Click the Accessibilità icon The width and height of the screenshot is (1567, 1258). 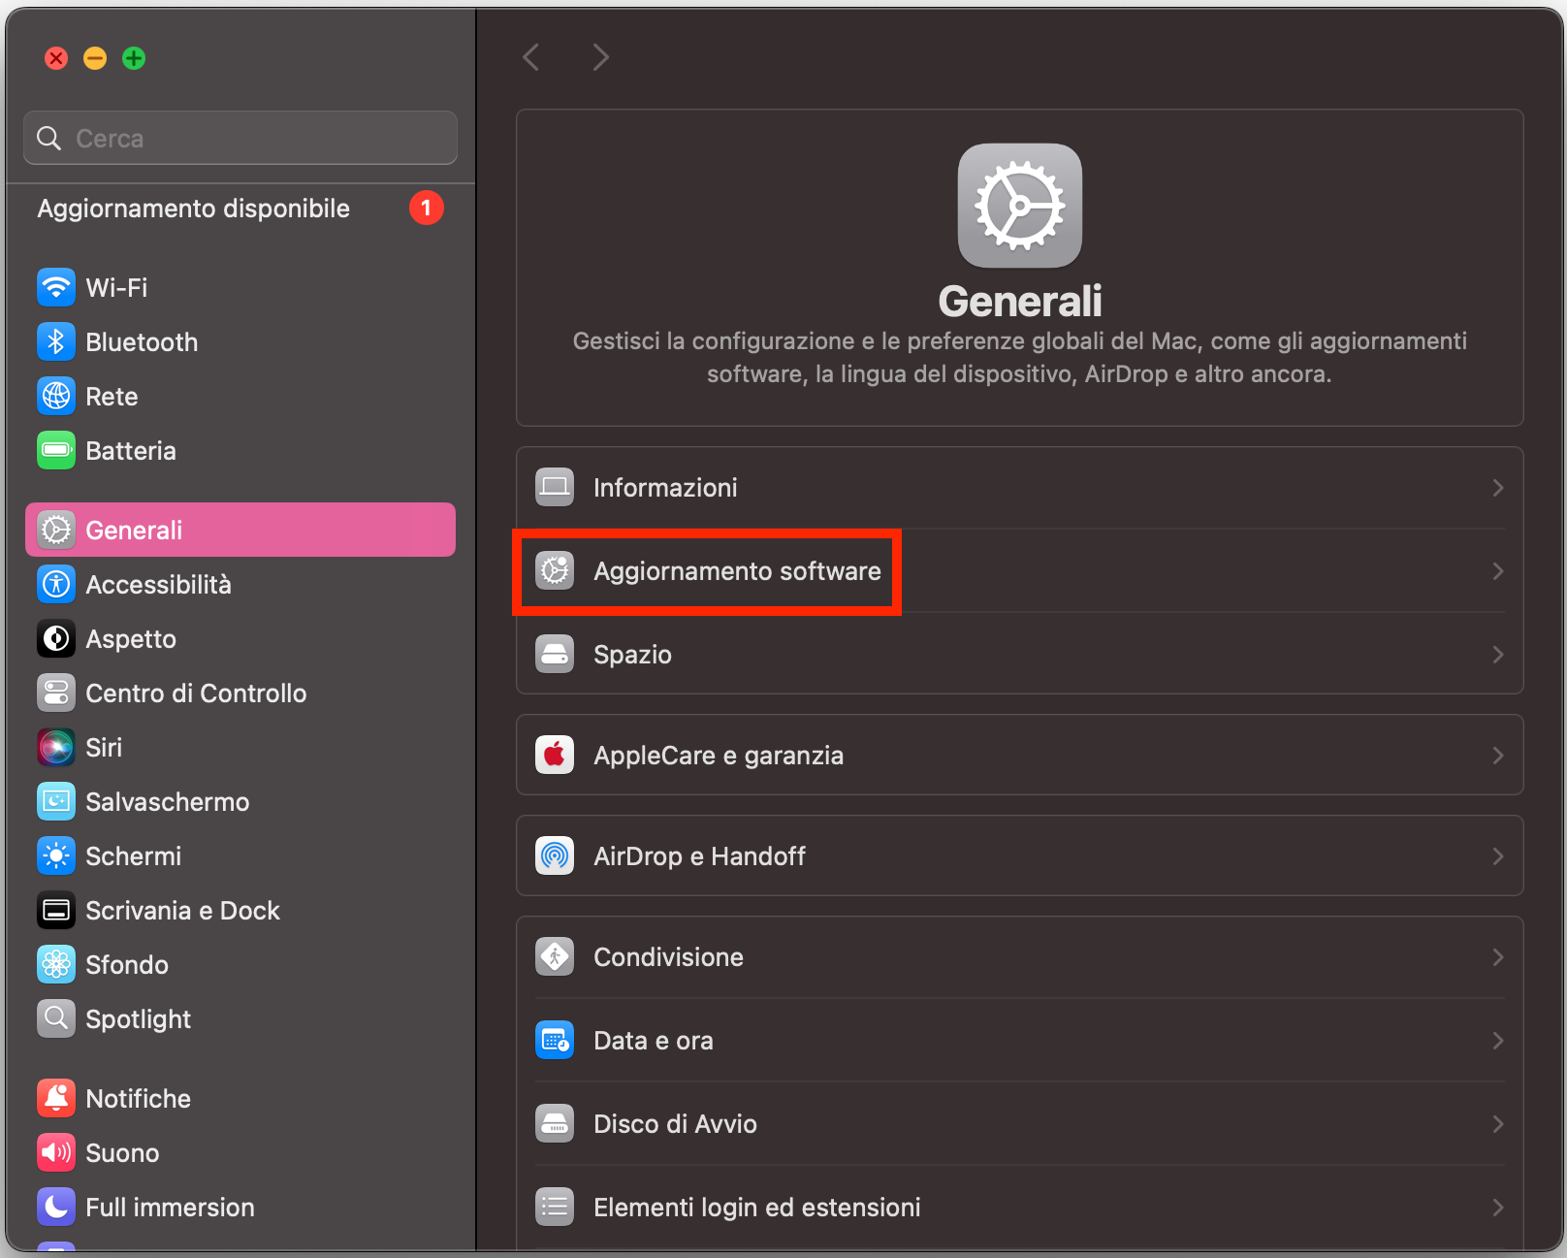pos(56,584)
